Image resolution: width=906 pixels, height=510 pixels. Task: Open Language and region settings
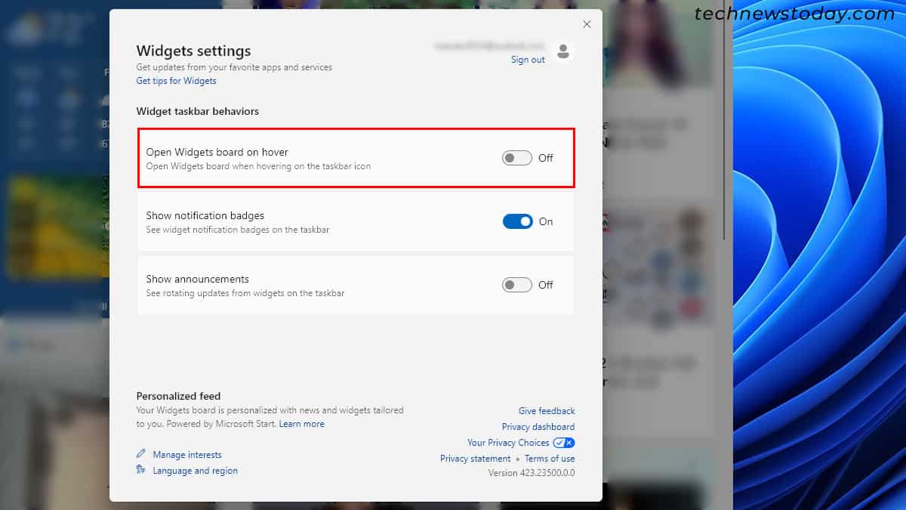pos(195,471)
